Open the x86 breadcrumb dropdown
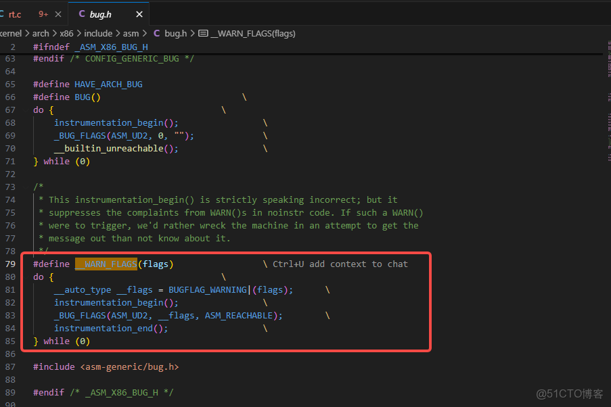This screenshot has width=611, height=407. (x=67, y=32)
